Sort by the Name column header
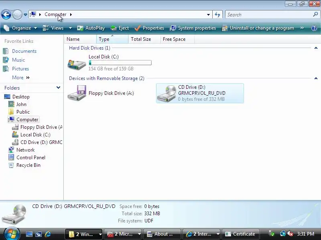 [80, 39]
